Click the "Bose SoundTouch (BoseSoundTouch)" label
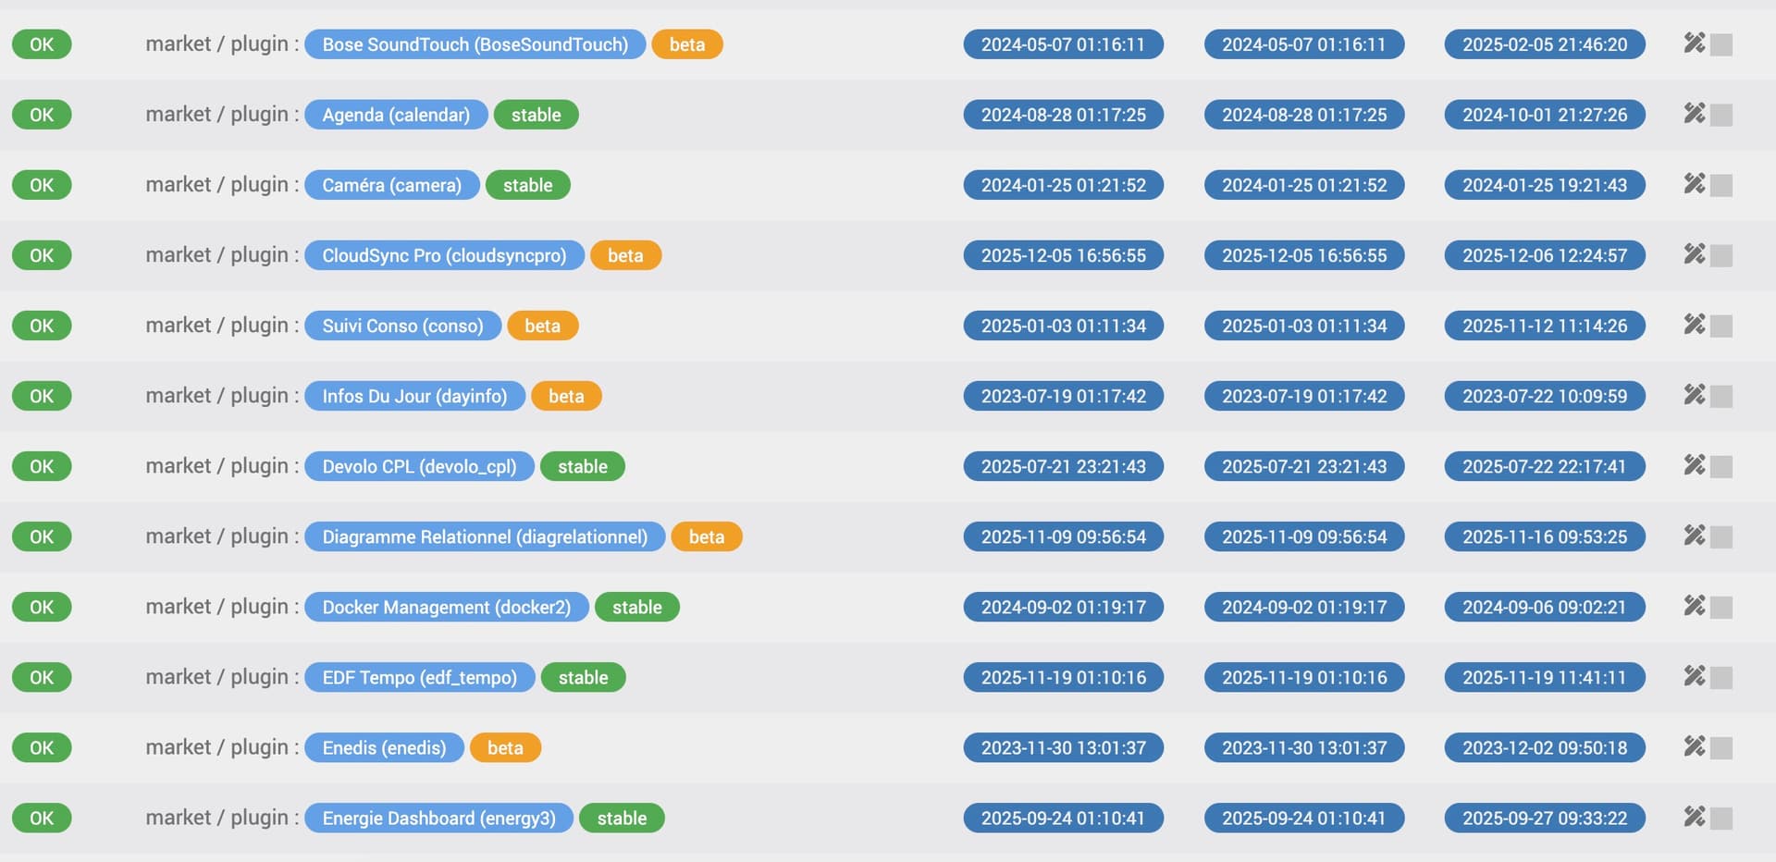The image size is (1776, 862). [475, 44]
